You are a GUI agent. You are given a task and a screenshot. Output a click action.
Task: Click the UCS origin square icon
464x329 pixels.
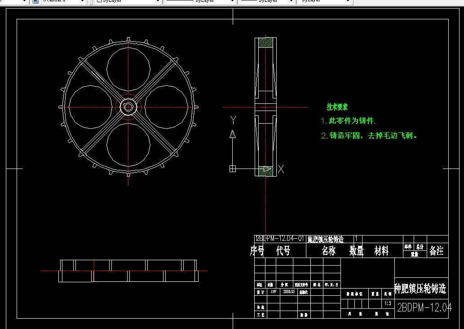(233, 169)
